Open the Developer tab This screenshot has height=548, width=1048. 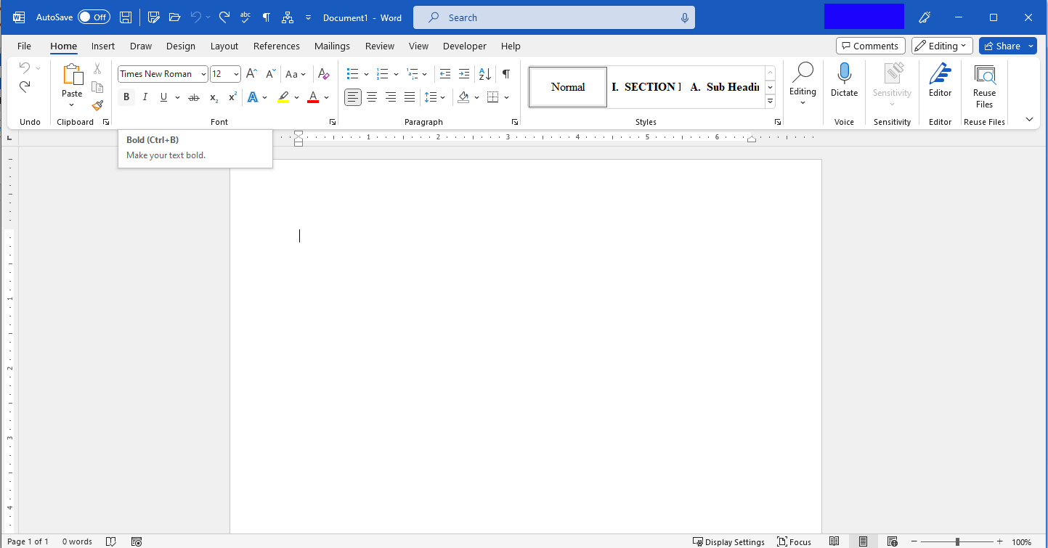point(465,46)
